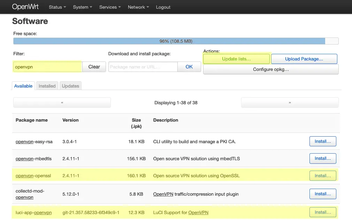
Task: Click git-21.357.58233-6f349c9-1 version text
Action: [91, 213]
